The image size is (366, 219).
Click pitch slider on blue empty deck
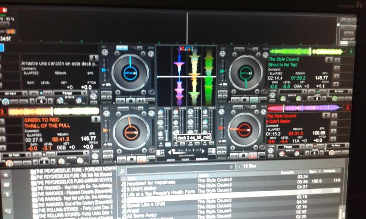click(105, 70)
